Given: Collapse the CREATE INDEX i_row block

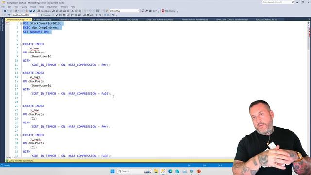Looking at the screenshot, I should 21,106.
